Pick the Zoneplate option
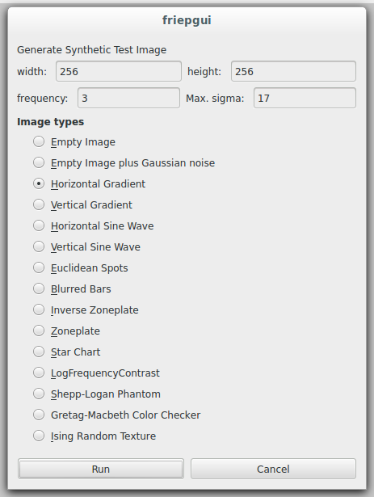The image size is (374, 497). point(39,331)
